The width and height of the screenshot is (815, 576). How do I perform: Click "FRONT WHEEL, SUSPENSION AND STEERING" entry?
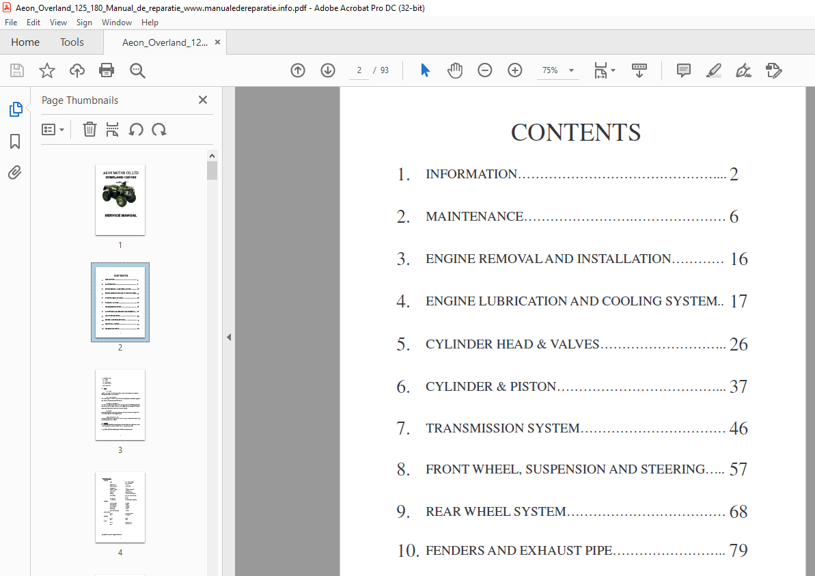(565, 469)
